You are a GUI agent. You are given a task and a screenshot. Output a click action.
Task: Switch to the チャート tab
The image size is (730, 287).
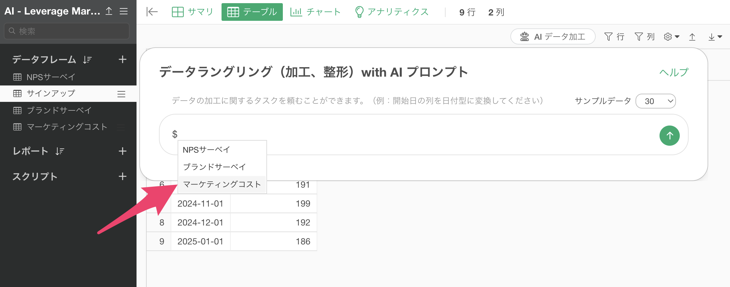pos(315,12)
